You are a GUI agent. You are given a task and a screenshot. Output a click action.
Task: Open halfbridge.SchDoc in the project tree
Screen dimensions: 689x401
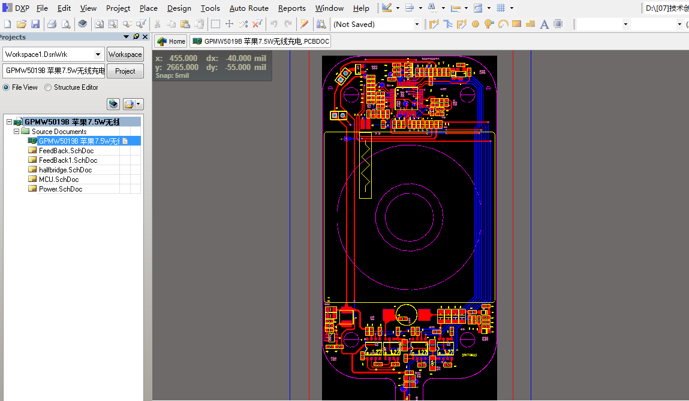pyautogui.click(x=65, y=170)
